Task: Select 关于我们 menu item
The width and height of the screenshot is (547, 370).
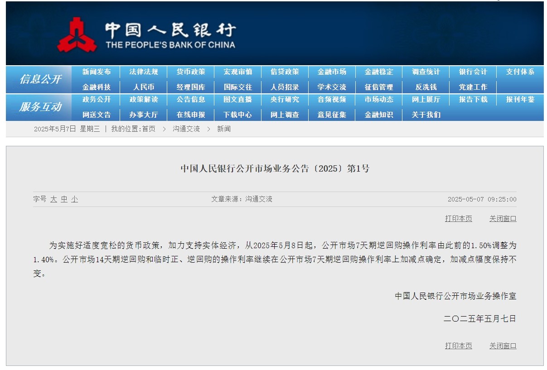Action: pyautogui.click(x=426, y=115)
